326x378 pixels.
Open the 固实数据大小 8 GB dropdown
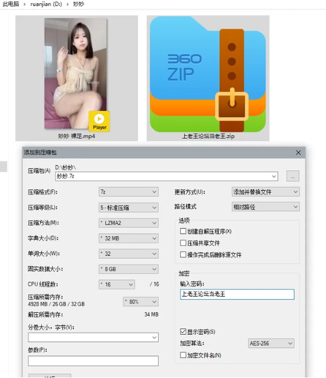click(128, 269)
